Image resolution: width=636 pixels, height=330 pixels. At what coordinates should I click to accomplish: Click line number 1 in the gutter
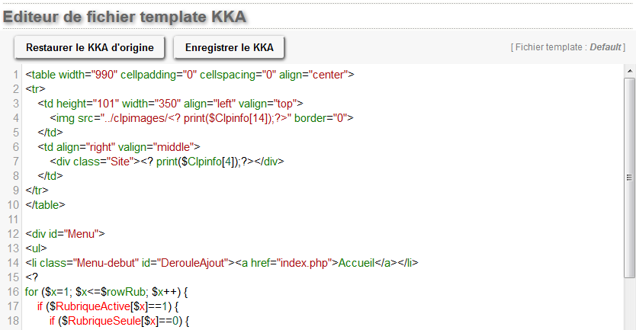(x=15, y=75)
